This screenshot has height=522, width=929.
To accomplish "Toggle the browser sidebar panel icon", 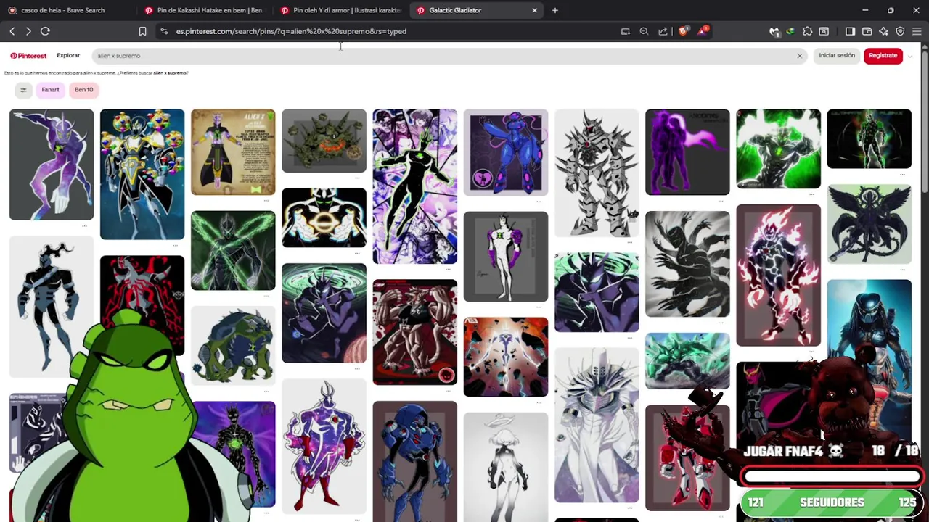I will pos(850,31).
